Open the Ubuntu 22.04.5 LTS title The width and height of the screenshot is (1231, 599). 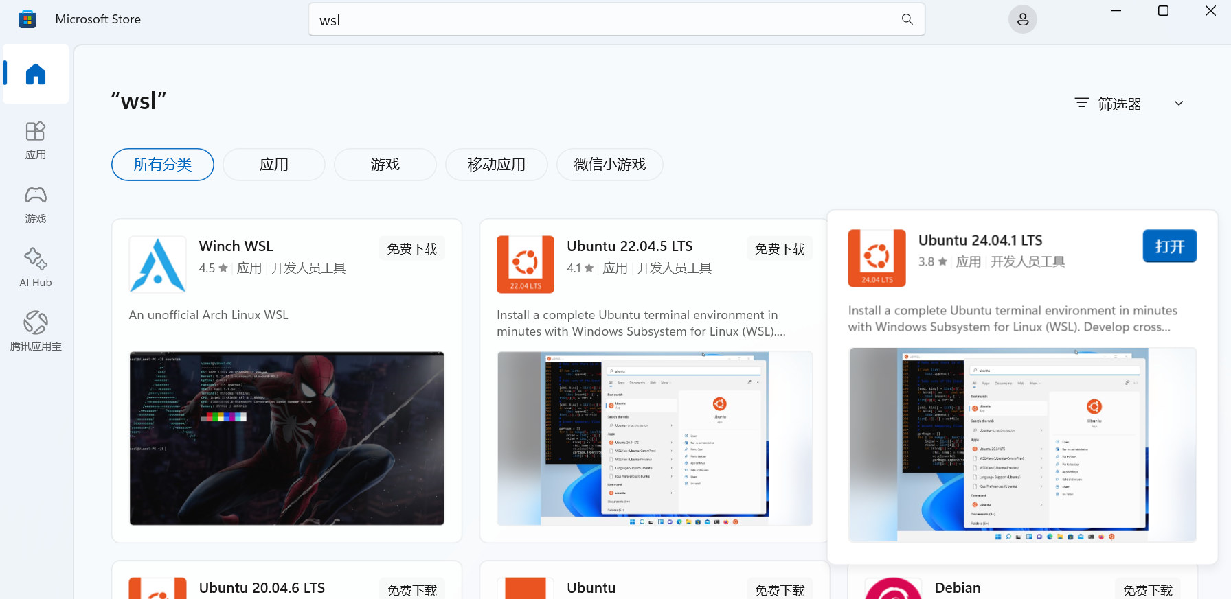[x=630, y=246]
